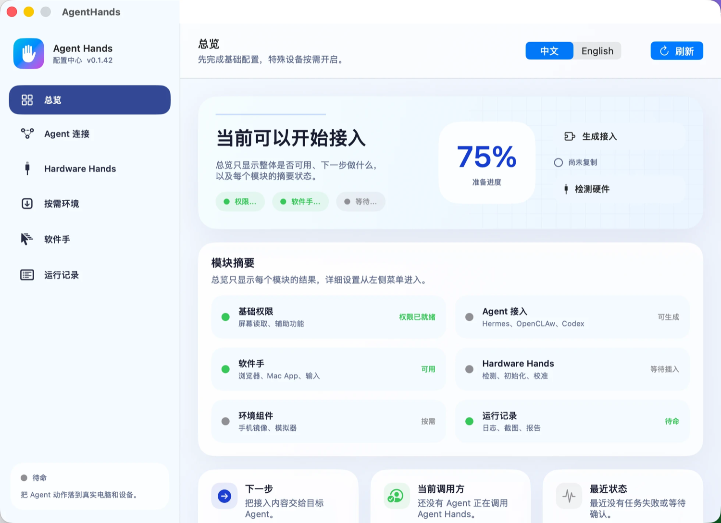Click the 运行记录 list icon
Viewport: 721px width, 523px height.
click(27, 275)
